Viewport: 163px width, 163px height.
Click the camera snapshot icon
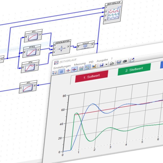tap(125, 61)
